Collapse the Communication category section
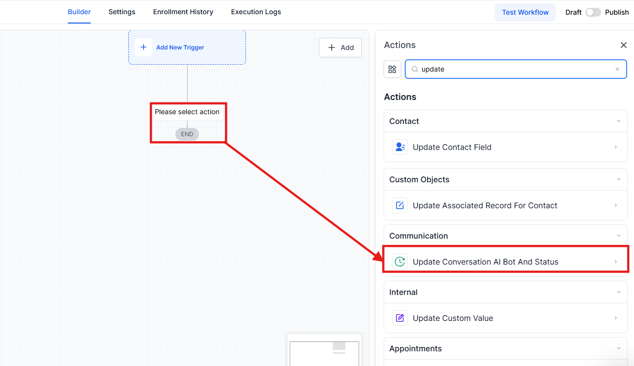Screen dimensions: 634x366 click(x=618, y=236)
